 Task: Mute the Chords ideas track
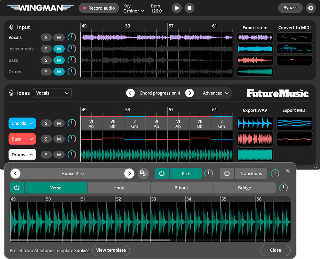pos(59,123)
